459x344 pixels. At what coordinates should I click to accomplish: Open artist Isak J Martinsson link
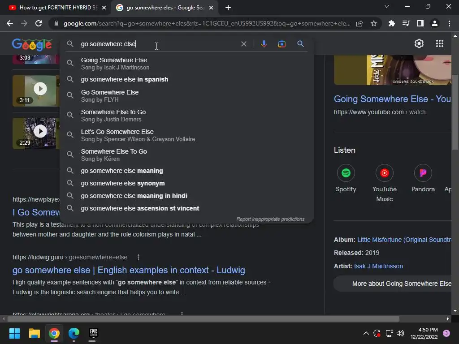(x=378, y=266)
